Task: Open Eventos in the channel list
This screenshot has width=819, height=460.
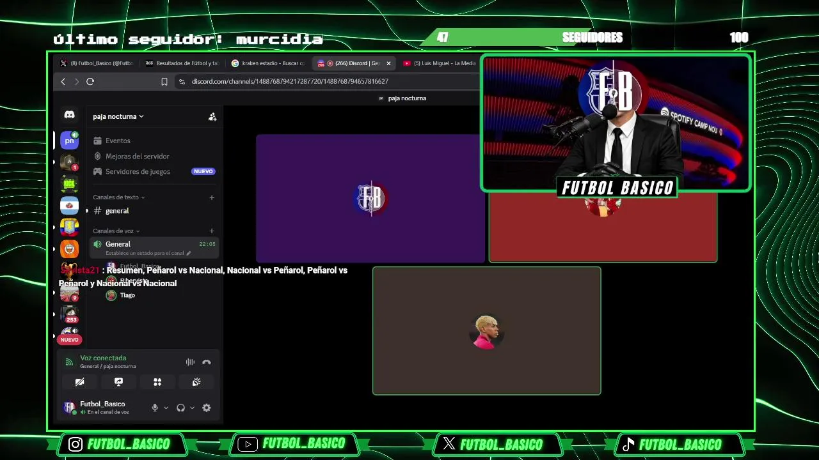Action: (x=154, y=141)
